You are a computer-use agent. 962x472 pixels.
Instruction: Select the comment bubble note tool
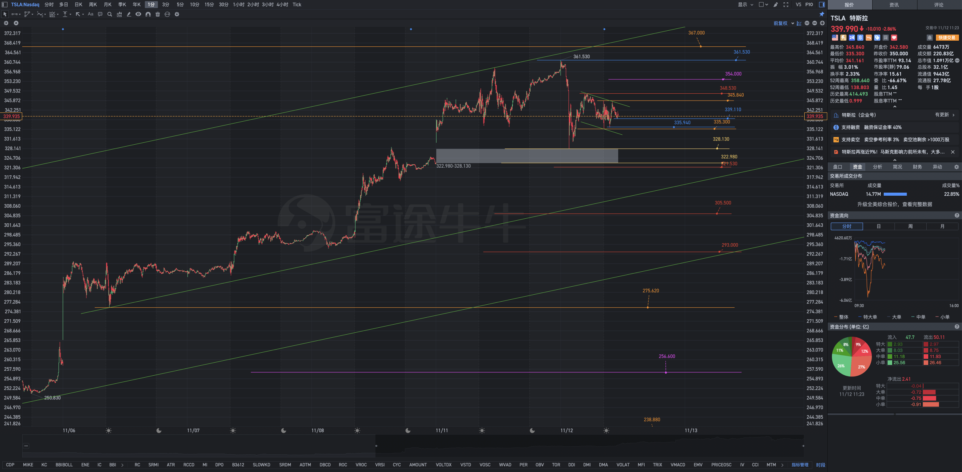100,14
